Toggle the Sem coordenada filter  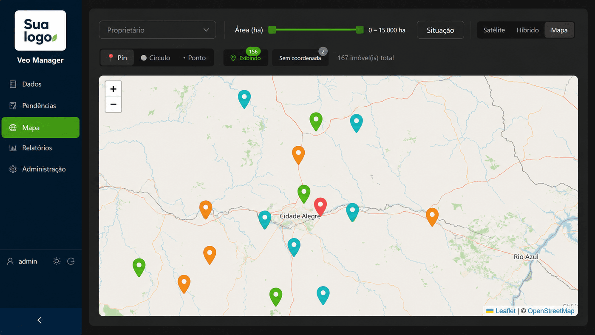[x=300, y=58]
